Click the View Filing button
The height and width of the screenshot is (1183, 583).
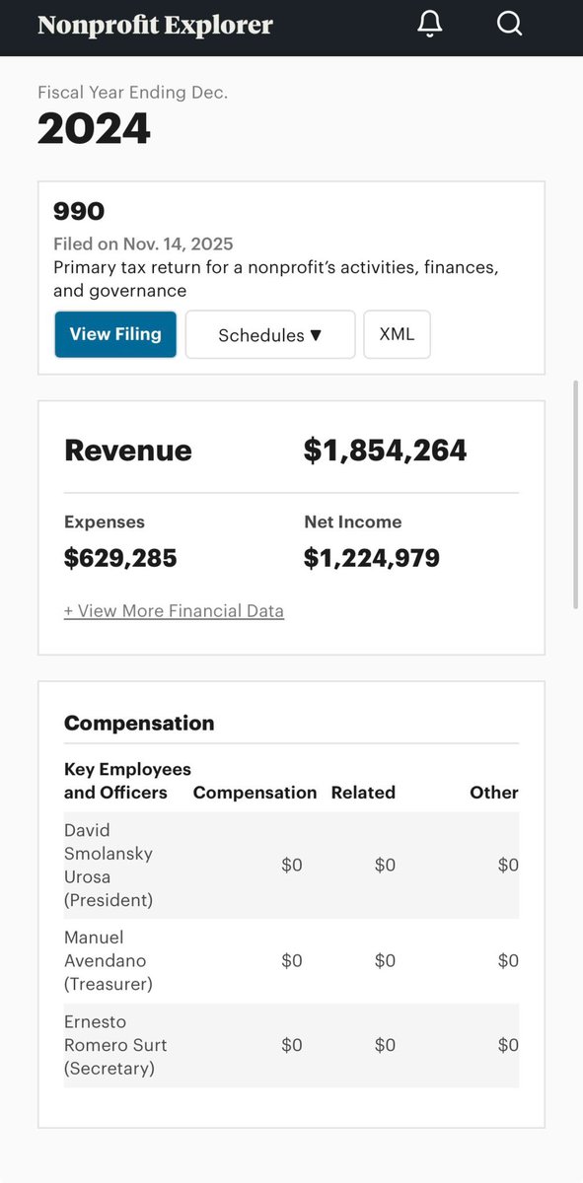pos(115,334)
